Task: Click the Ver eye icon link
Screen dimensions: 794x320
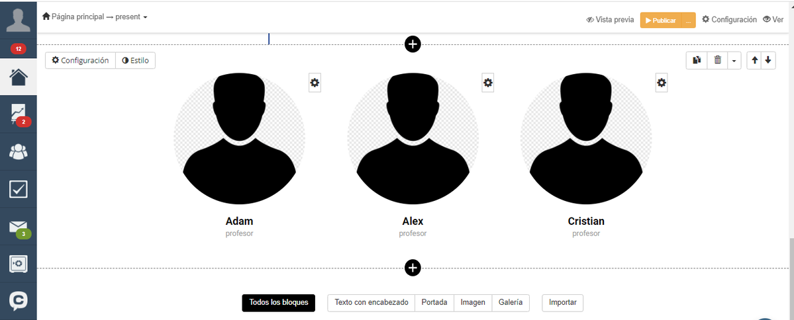Action: (x=773, y=19)
